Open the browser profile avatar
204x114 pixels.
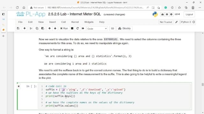[x=193, y=8]
